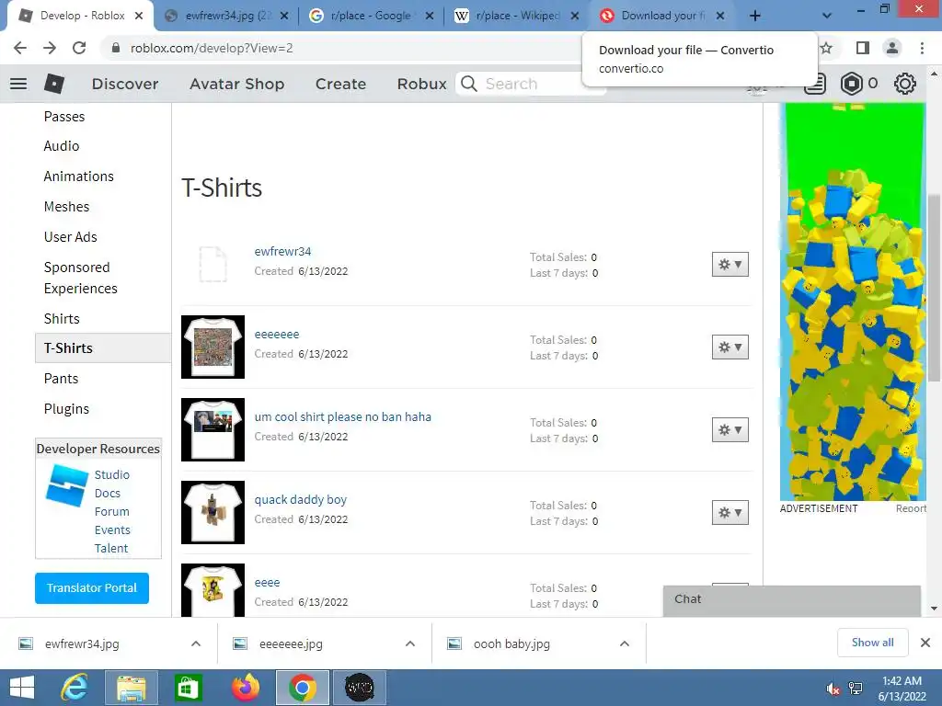Open the tab search chevron
Viewport: 942px width, 706px height.
(827, 17)
